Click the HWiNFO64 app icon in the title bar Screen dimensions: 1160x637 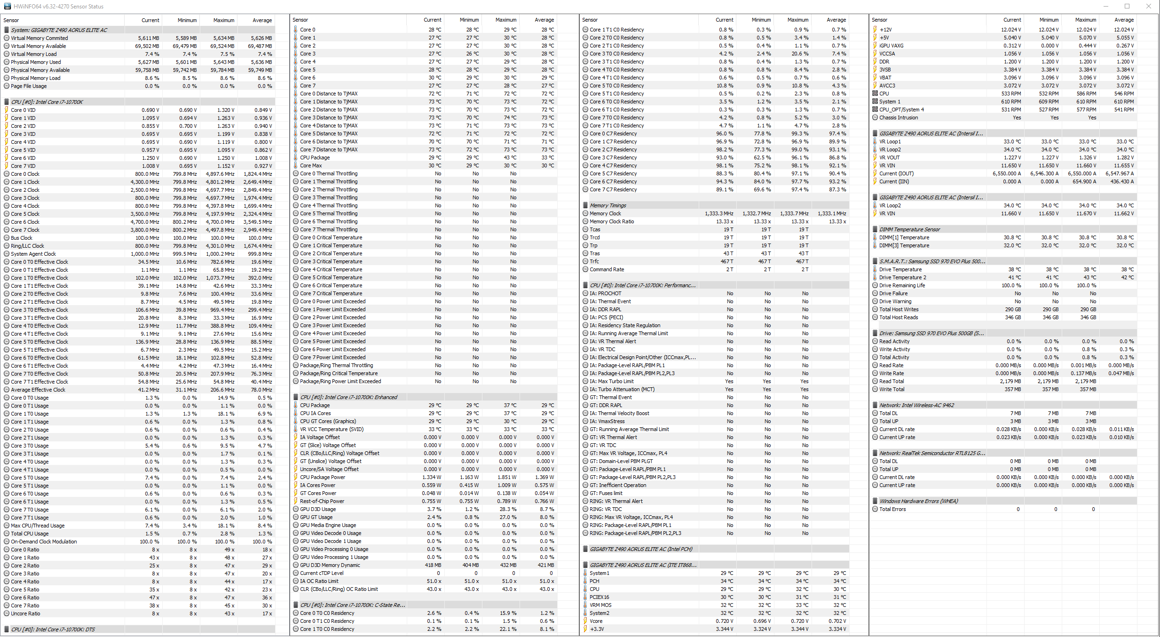(x=7, y=6)
